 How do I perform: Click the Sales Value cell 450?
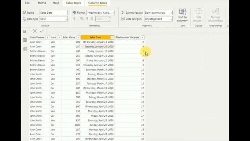(x=71, y=74)
